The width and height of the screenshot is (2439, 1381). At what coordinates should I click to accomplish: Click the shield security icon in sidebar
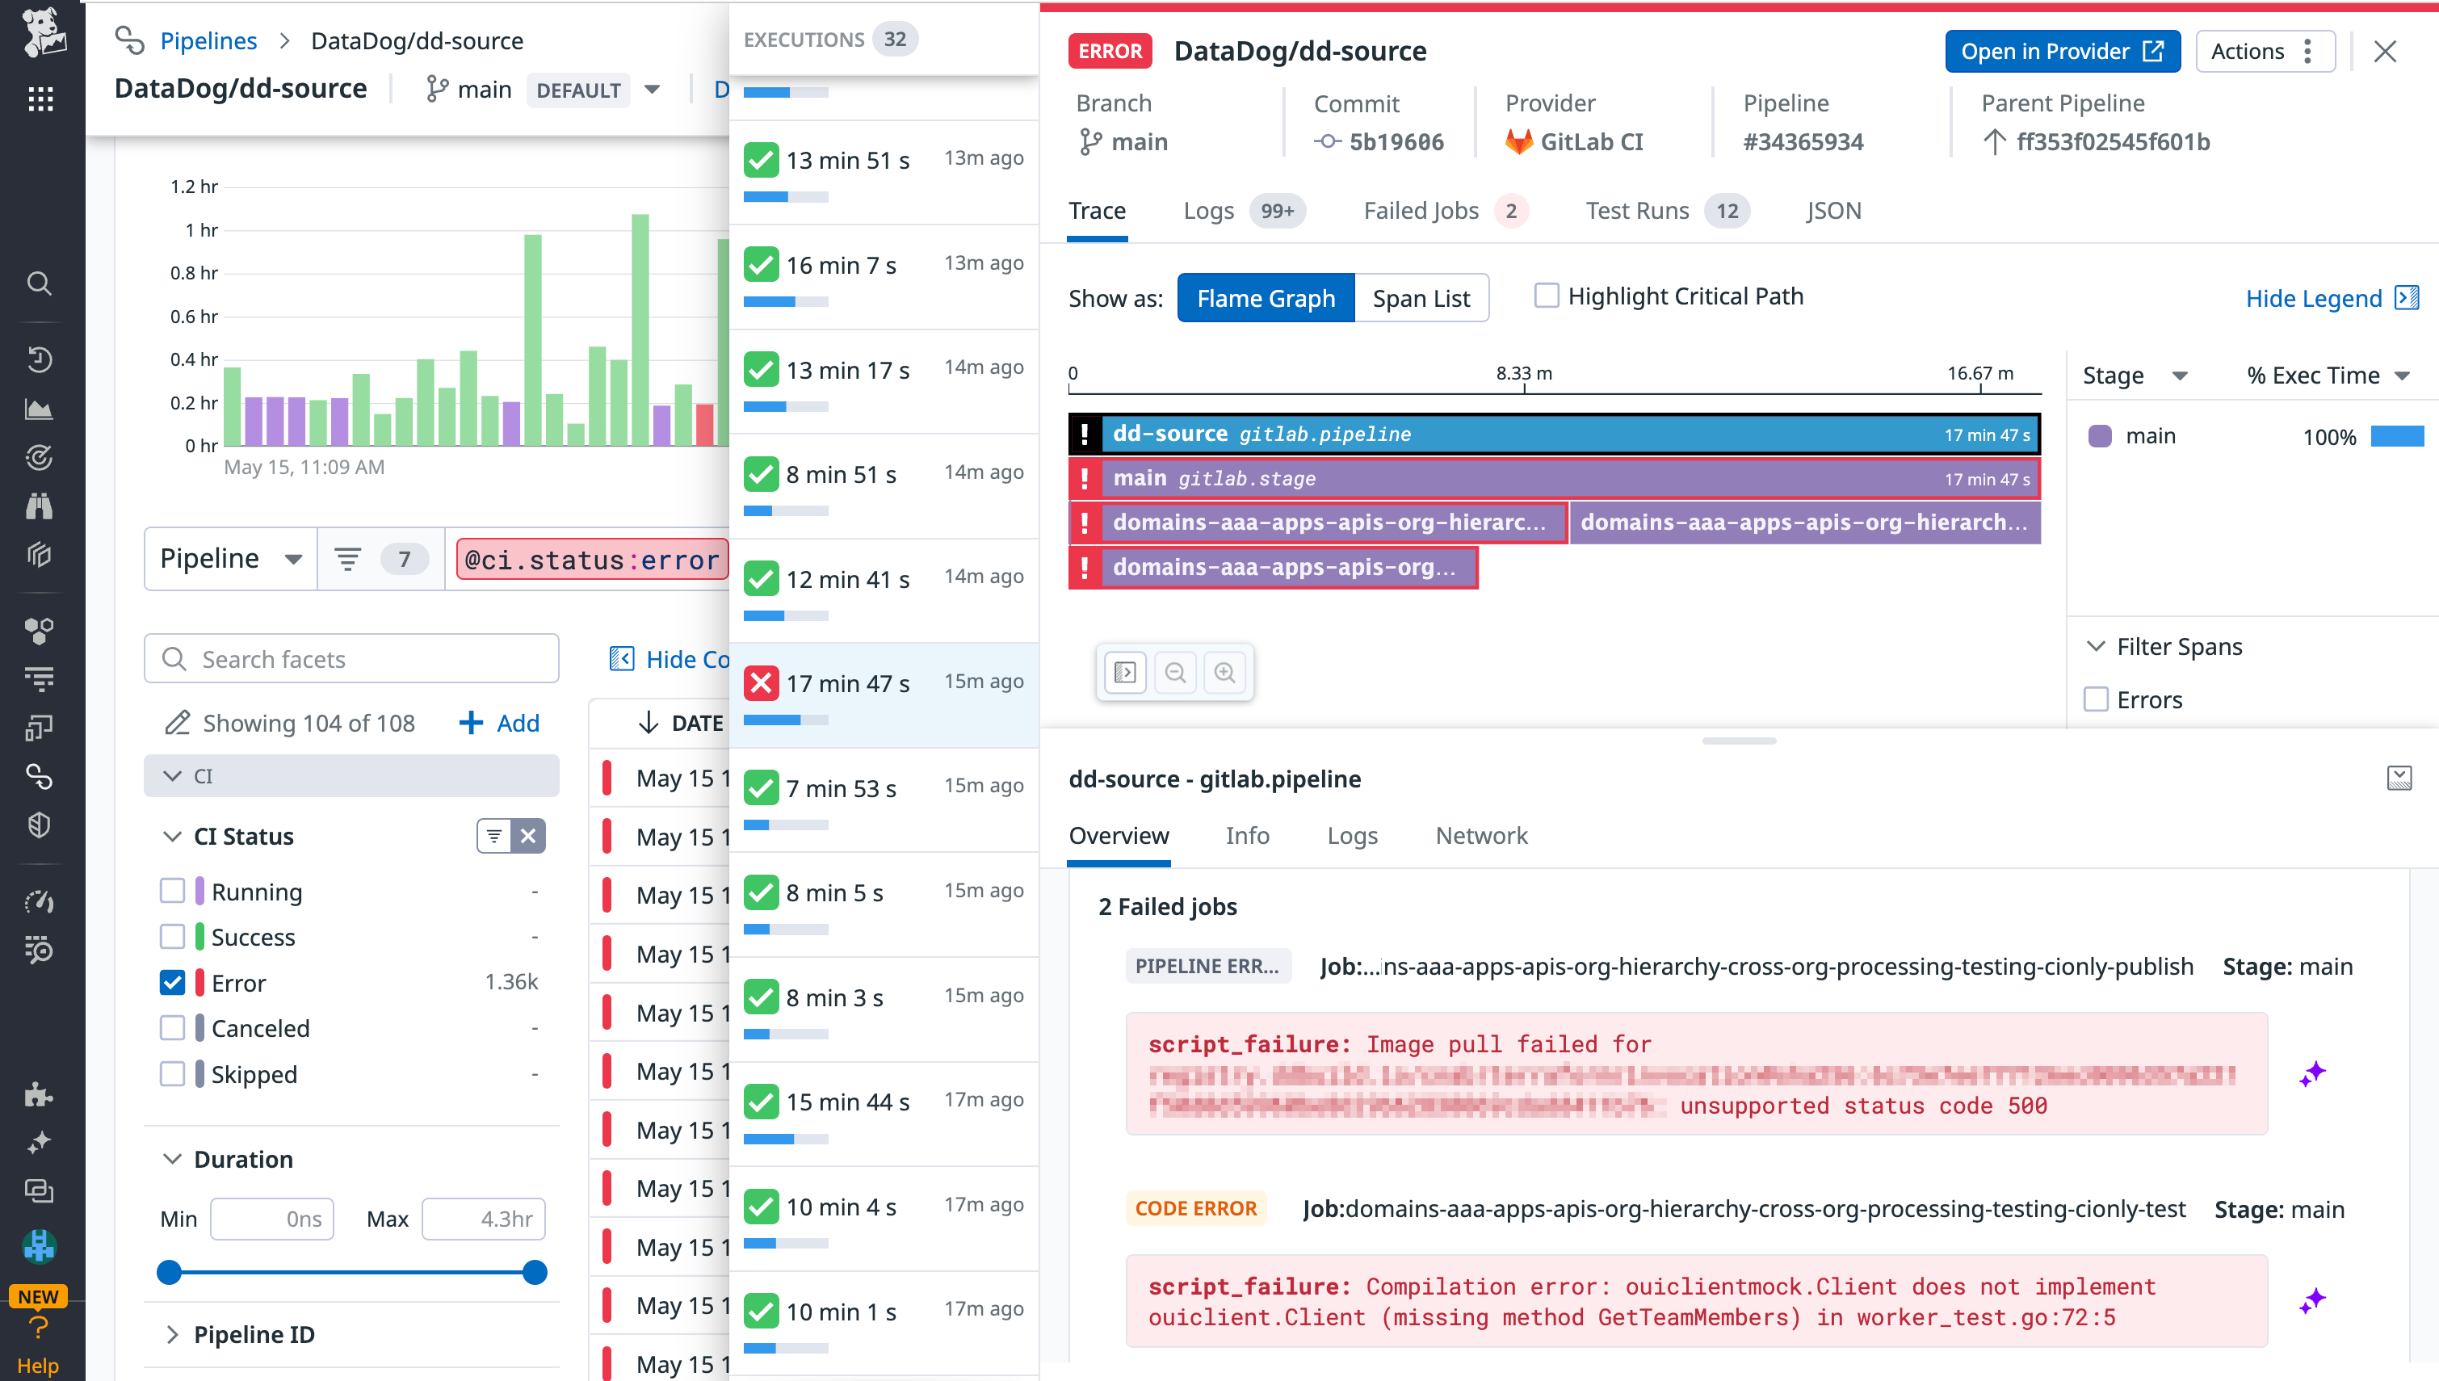point(40,825)
